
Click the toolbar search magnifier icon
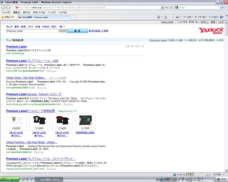(223, 7)
